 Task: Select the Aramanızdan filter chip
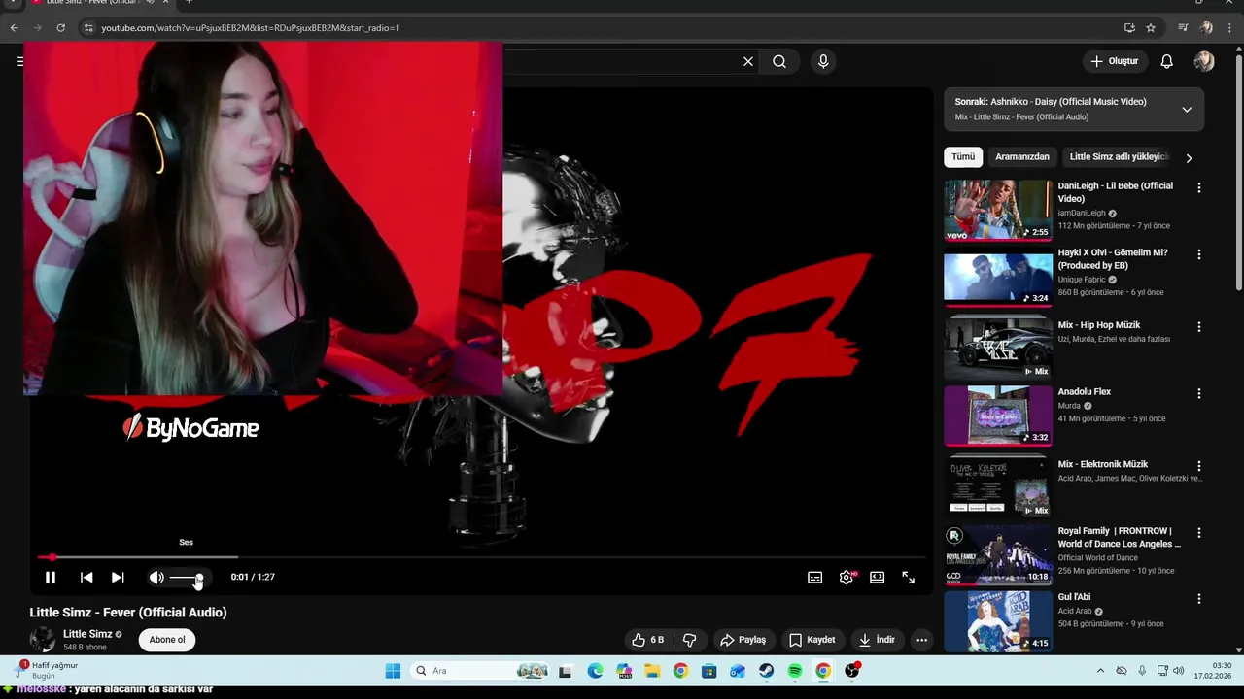pos(1022,156)
